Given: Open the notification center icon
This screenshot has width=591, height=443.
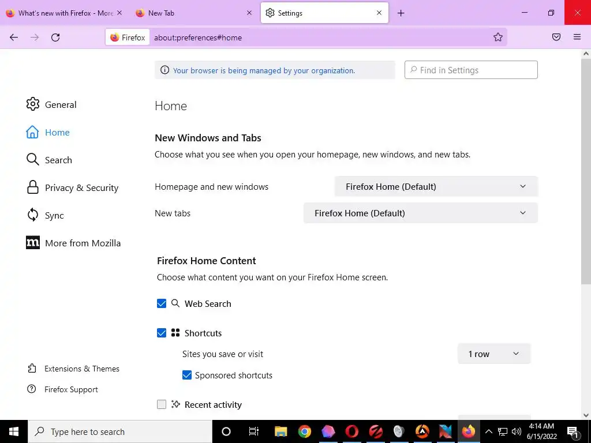Looking at the screenshot, I should coord(573,431).
